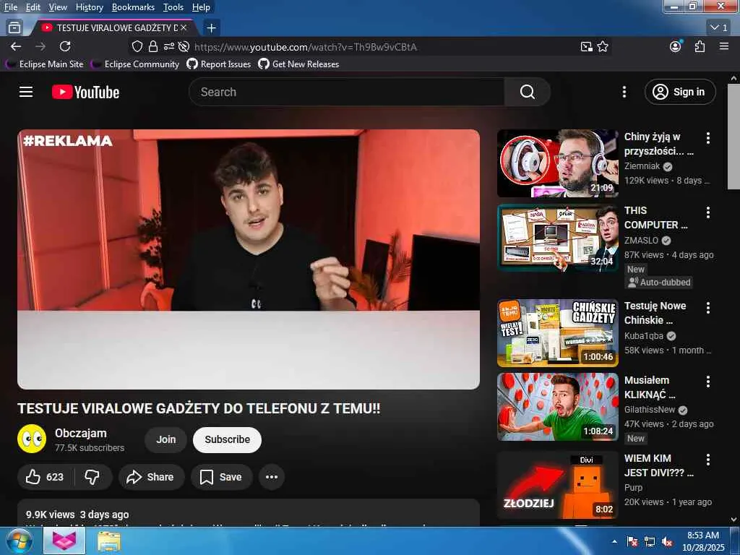Open the History menu
740x555 pixels.
[x=89, y=7]
